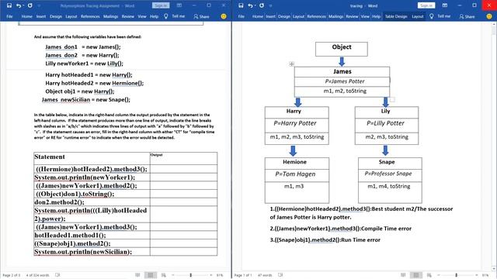Click Share button in tracing window
This screenshot has width=497, height=279.
pos(467,16)
